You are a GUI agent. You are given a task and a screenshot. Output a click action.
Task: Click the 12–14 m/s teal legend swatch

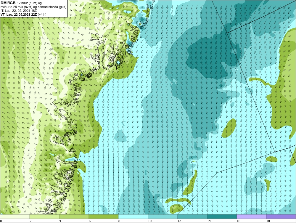192,216
